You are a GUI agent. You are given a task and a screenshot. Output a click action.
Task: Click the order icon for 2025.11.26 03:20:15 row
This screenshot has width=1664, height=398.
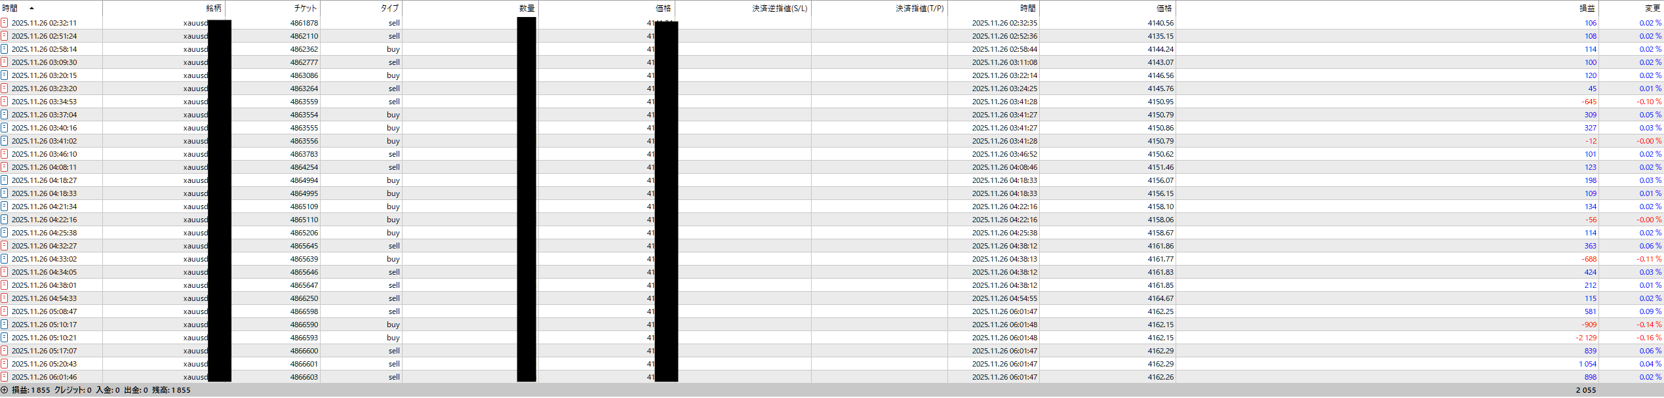(x=5, y=75)
